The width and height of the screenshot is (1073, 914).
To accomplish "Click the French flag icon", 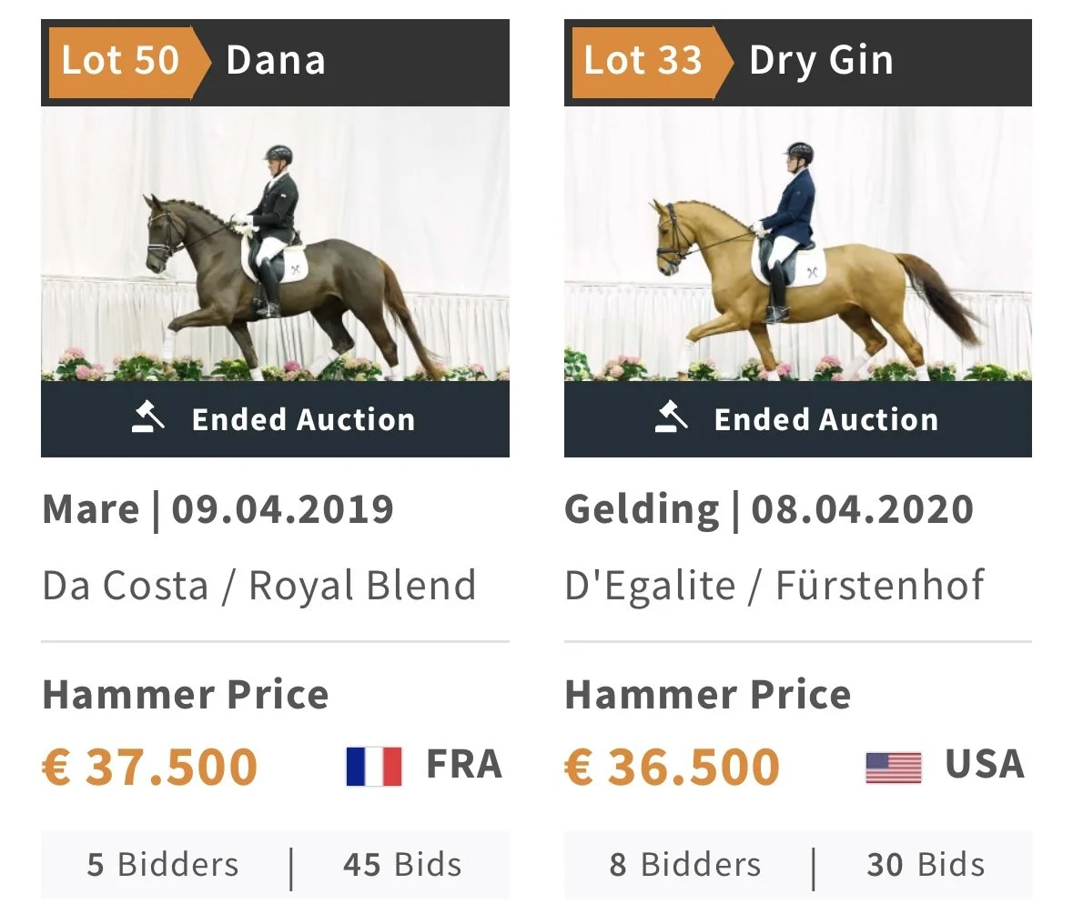I will click(374, 767).
